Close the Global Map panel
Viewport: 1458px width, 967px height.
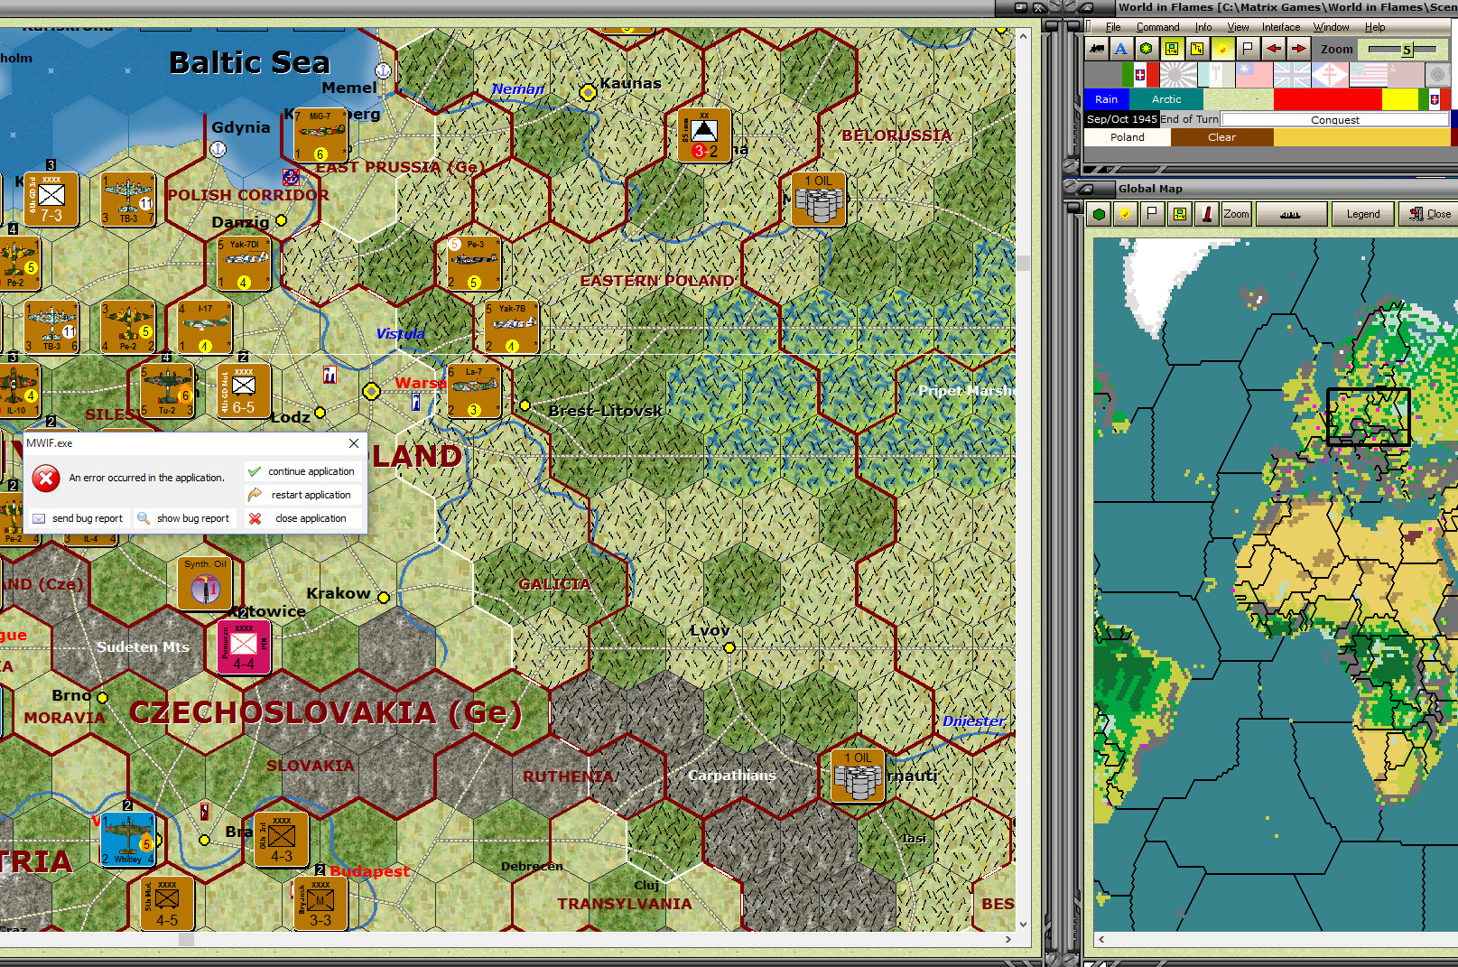click(1430, 214)
